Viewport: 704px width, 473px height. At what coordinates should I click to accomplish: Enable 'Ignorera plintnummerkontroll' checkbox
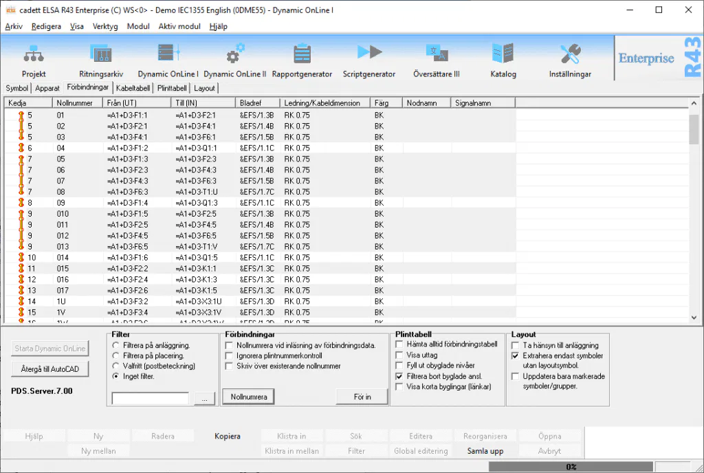tap(230, 356)
